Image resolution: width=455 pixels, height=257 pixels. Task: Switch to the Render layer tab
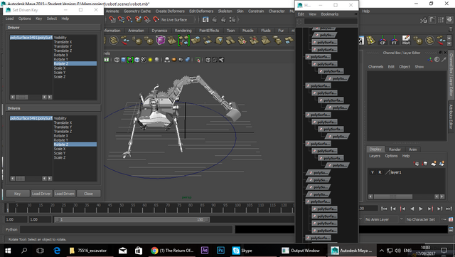click(x=395, y=150)
